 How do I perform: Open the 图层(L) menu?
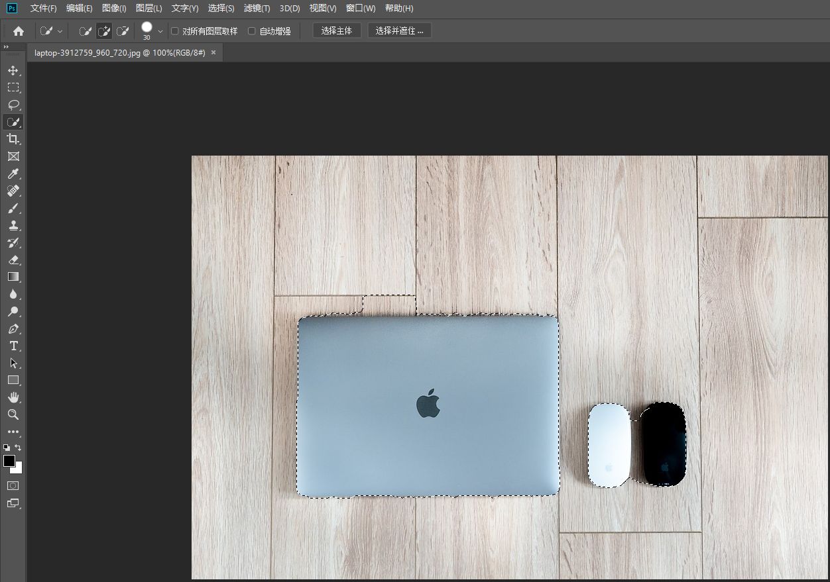[148, 9]
